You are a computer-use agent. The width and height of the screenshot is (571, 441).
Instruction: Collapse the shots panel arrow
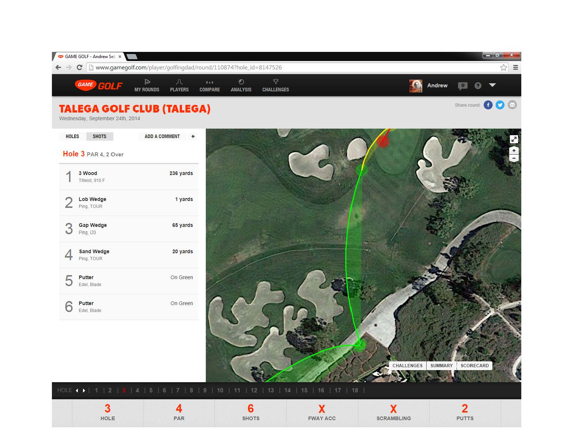(x=193, y=136)
